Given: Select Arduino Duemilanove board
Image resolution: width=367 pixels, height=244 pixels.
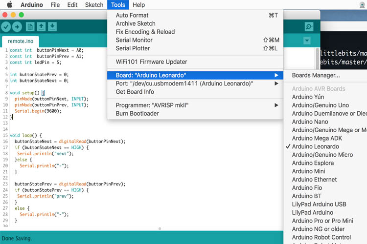Looking at the screenshot, I should point(325,114).
